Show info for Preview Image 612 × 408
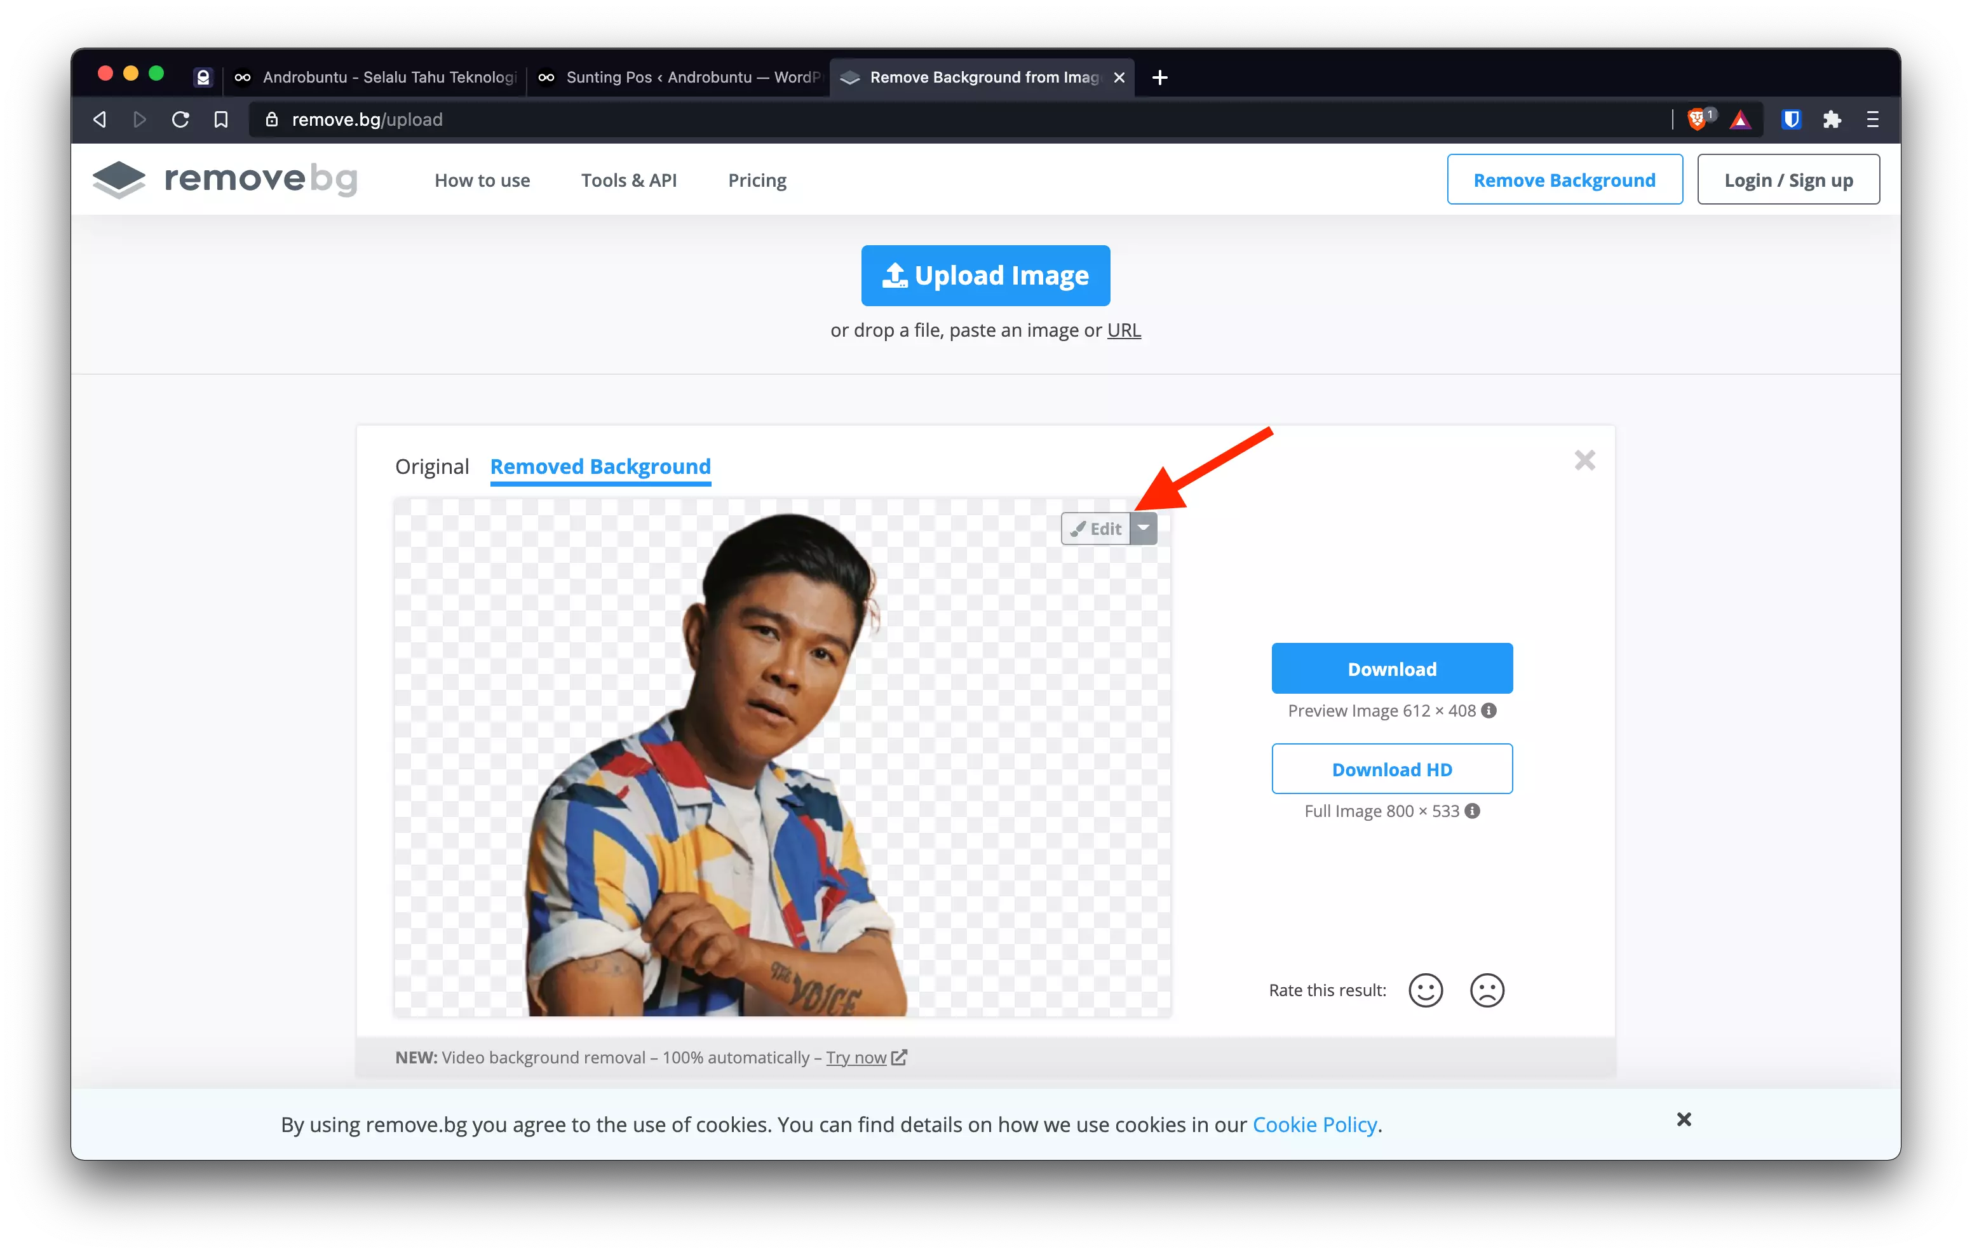The height and width of the screenshot is (1254, 1972). (1489, 710)
